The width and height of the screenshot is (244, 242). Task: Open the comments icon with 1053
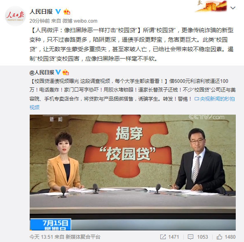(198, 237)
